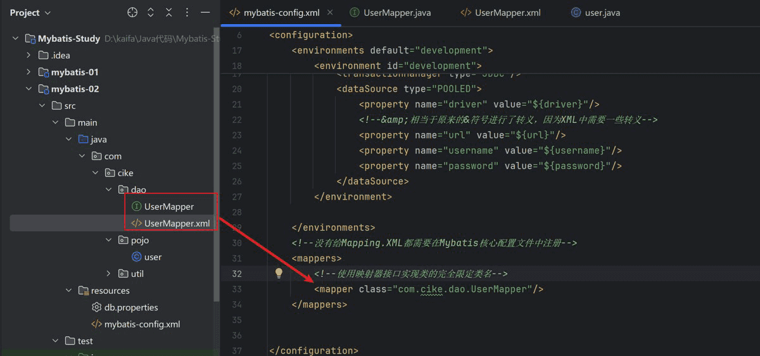Hide the Project tool window via minus icon
This screenshot has width=760, height=356.
(x=205, y=13)
